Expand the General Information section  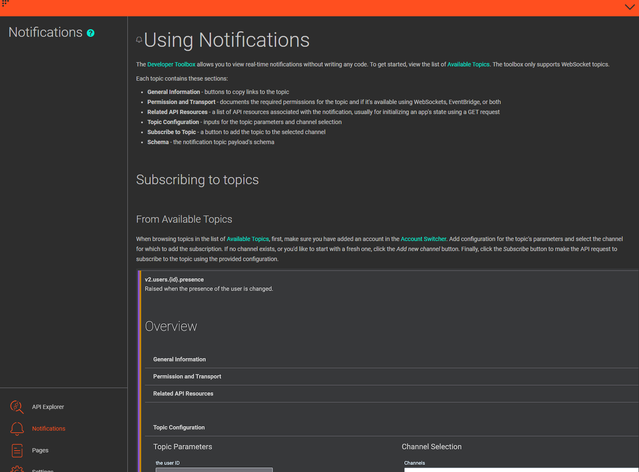click(x=180, y=359)
